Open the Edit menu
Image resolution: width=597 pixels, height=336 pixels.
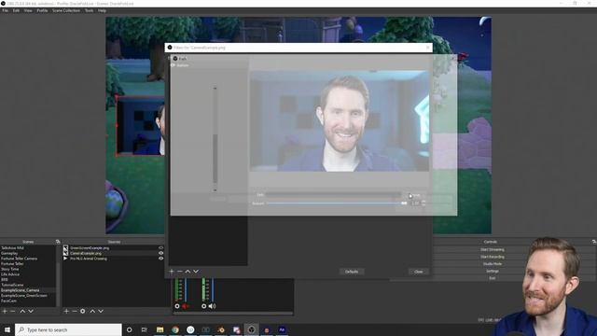point(16,10)
